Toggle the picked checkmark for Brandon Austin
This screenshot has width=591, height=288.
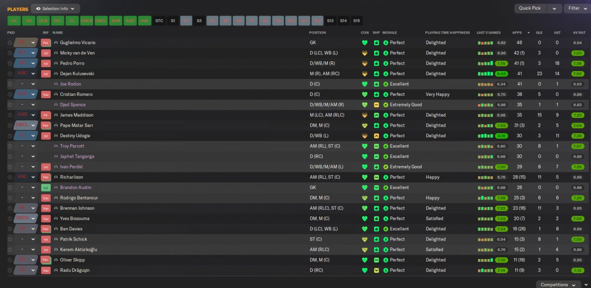coord(10,188)
